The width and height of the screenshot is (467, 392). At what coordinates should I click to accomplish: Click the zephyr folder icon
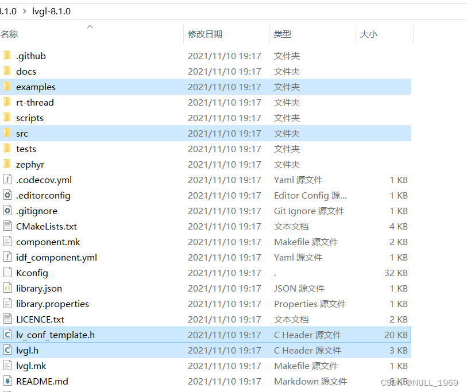tap(7, 164)
